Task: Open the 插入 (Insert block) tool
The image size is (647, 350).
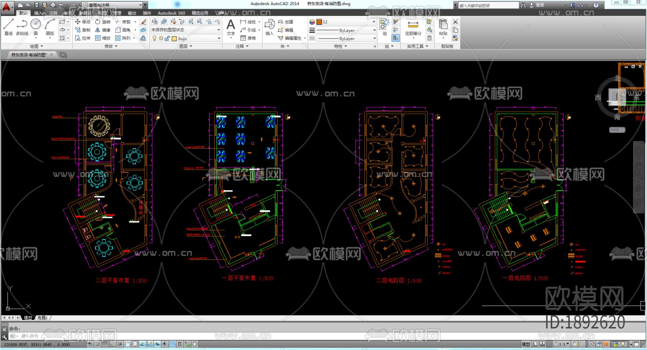Action: coord(269,27)
